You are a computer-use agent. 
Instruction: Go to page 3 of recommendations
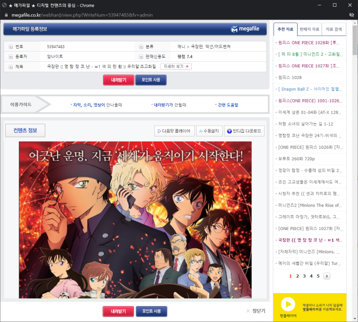click(x=304, y=276)
